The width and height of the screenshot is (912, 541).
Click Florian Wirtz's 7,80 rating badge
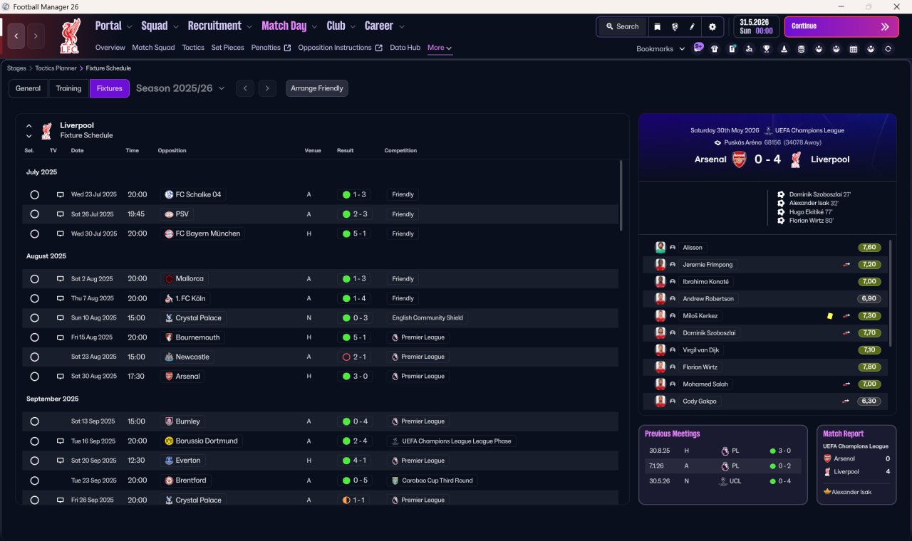point(869,367)
